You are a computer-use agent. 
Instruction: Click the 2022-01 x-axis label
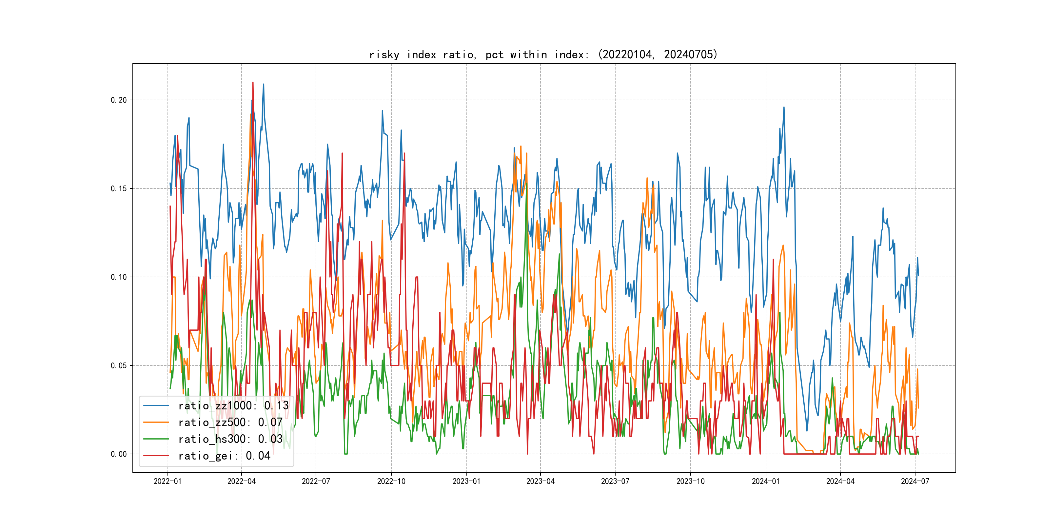tap(167, 481)
